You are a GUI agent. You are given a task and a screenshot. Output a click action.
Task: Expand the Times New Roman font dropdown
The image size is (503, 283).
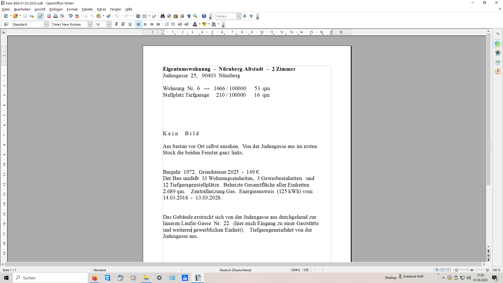coord(90,24)
